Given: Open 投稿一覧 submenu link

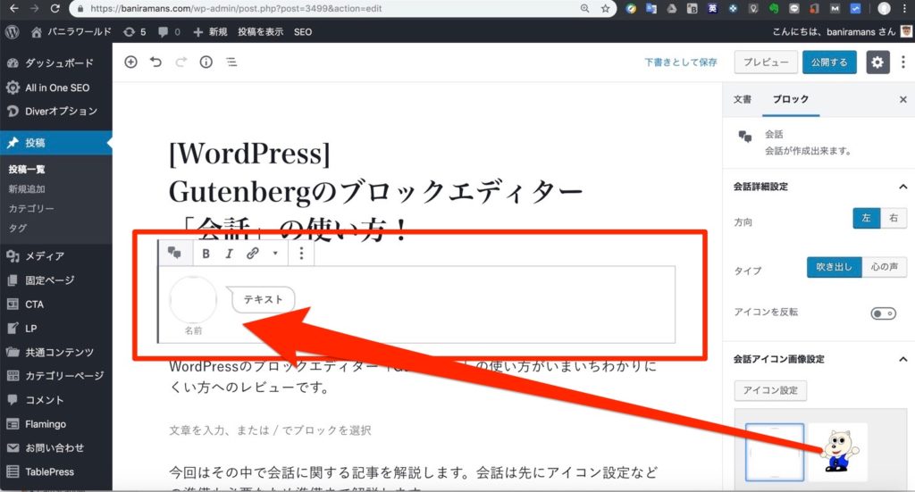Looking at the screenshot, I should point(27,169).
